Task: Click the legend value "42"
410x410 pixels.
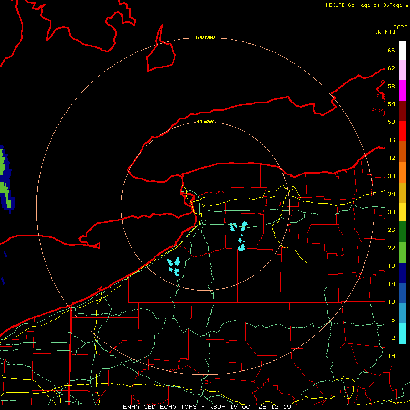Action: pos(391,158)
